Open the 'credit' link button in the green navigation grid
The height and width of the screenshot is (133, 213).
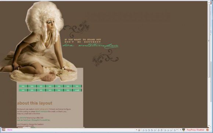click(x=77, y=90)
